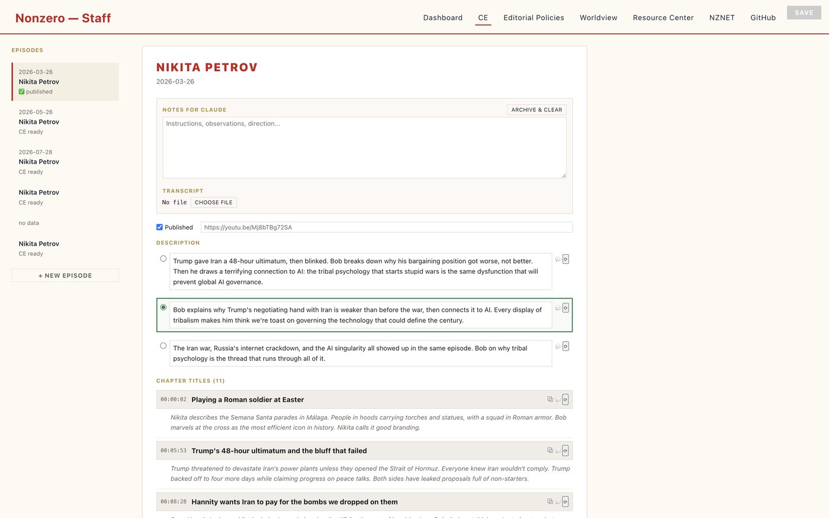Viewport: 829px width, 518px height.
Task: Pick the 'The Iran war, Russia's internet' description
Action: click(163, 346)
